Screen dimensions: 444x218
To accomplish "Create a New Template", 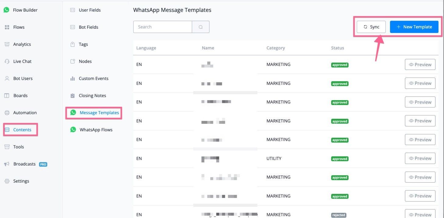I will pos(414,27).
